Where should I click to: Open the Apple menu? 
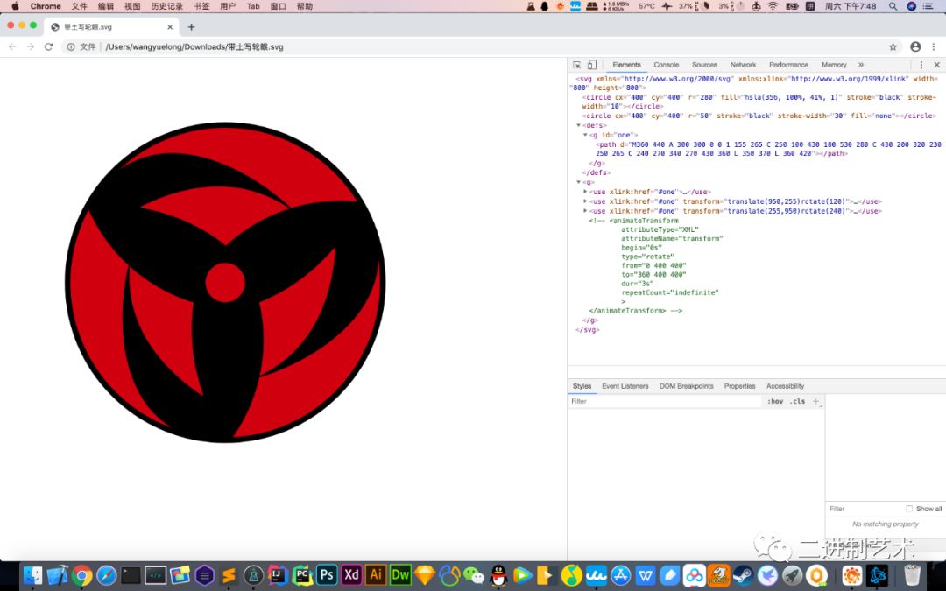[x=15, y=6]
